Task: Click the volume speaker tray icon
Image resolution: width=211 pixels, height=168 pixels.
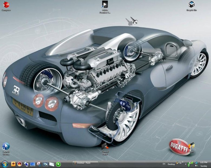Action: tap(196, 166)
